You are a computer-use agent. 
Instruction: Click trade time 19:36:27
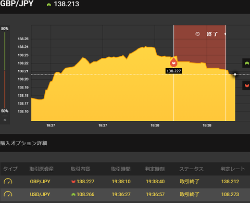[x=121, y=194]
